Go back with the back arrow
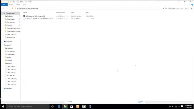This screenshot has width=194, height=109. point(3,8)
